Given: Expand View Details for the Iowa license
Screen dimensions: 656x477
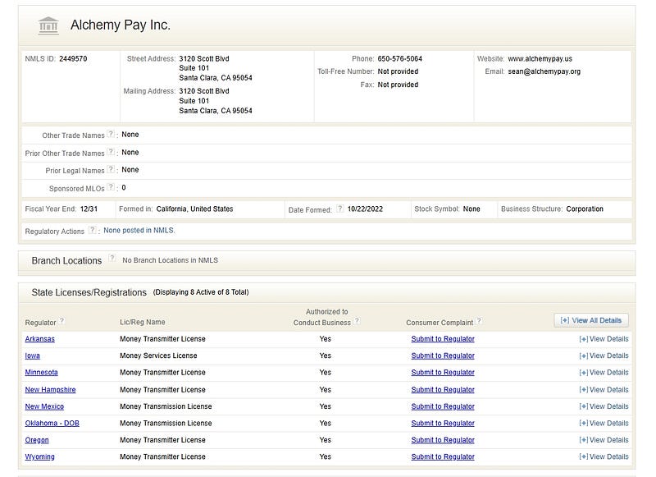Looking at the screenshot, I should point(604,355).
